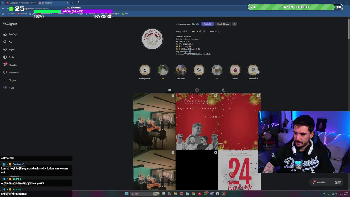Screen dimensions: 350x197
Task: Open Ara search in Instagram sidebar
Action: tap(8, 42)
